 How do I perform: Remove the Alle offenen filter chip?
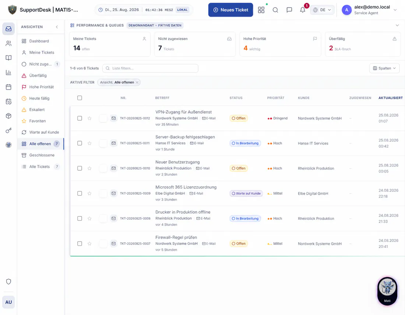[137, 82]
